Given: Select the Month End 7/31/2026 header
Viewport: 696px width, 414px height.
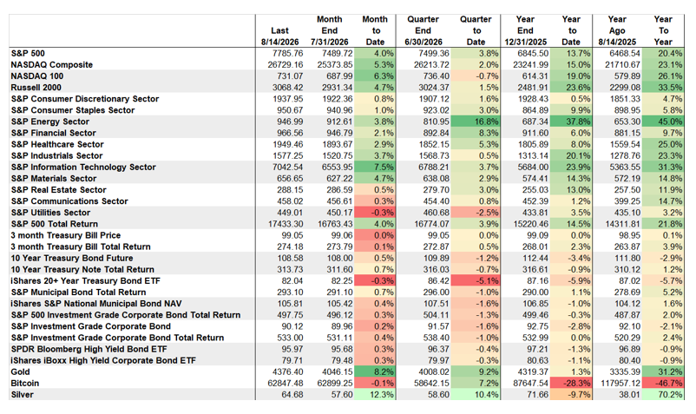Looking at the screenshot, I should coord(330,30).
